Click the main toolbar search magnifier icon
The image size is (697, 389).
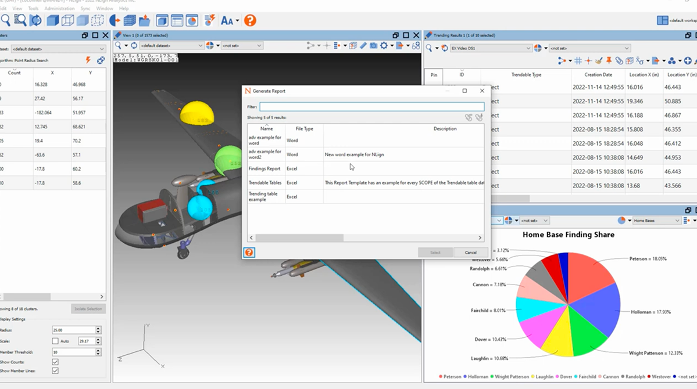tap(6, 20)
